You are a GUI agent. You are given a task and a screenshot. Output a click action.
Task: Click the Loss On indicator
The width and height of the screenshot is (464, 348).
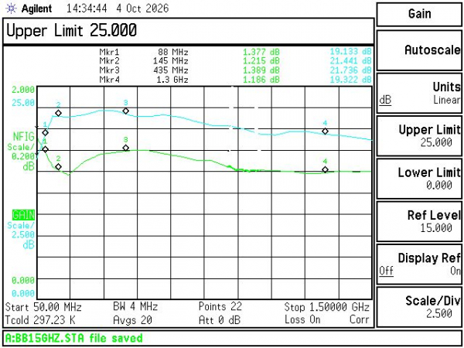tap(302, 320)
